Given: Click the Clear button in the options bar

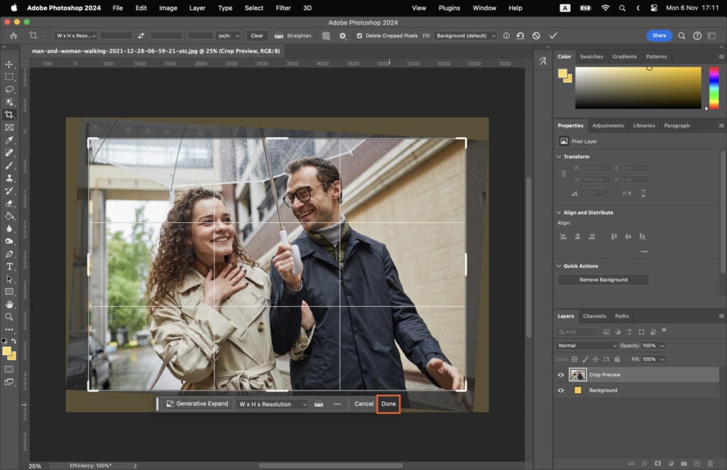Looking at the screenshot, I should pos(257,35).
